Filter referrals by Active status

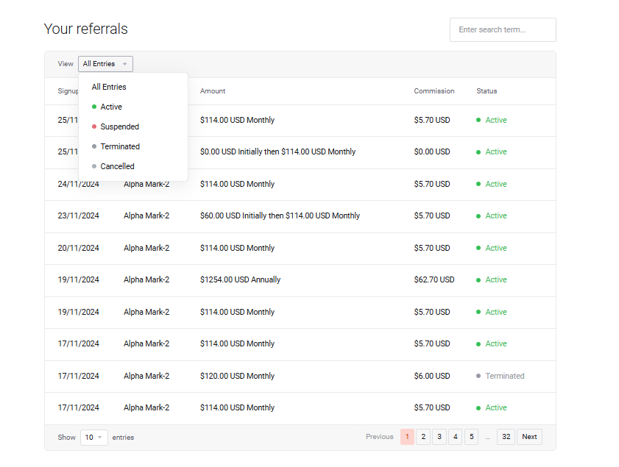click(x=111, y=107)
